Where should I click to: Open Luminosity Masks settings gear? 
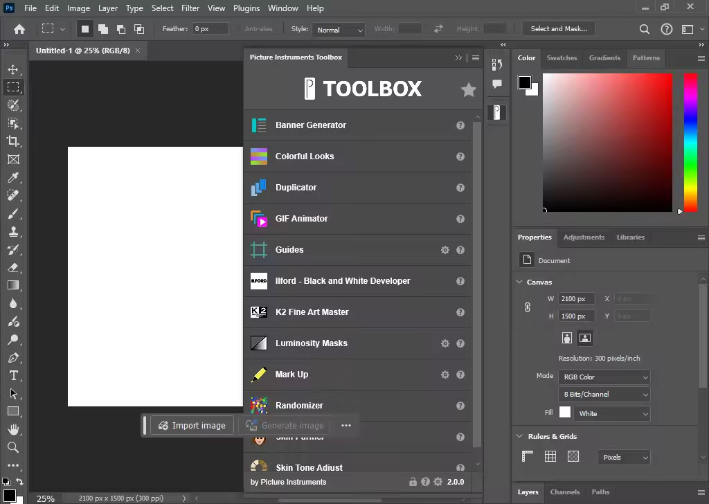445,343
